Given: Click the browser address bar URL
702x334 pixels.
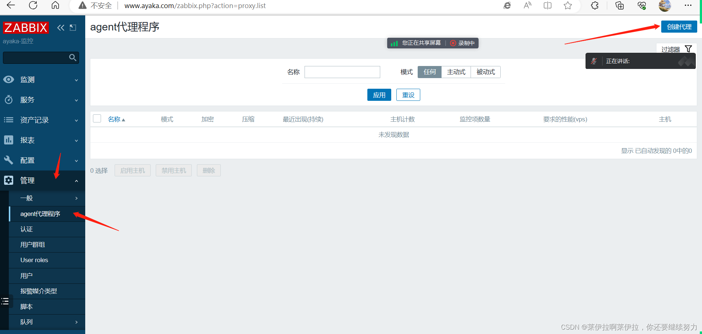Looking at the screenshot, I should [195, 5].
